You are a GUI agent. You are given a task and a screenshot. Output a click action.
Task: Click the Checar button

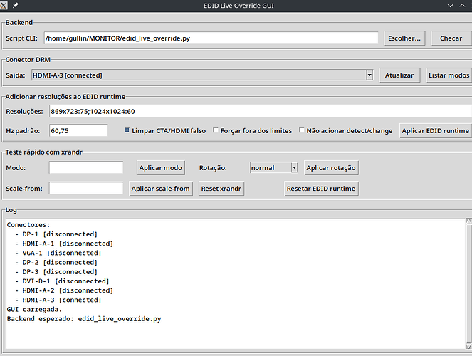(x=451, y=38)
